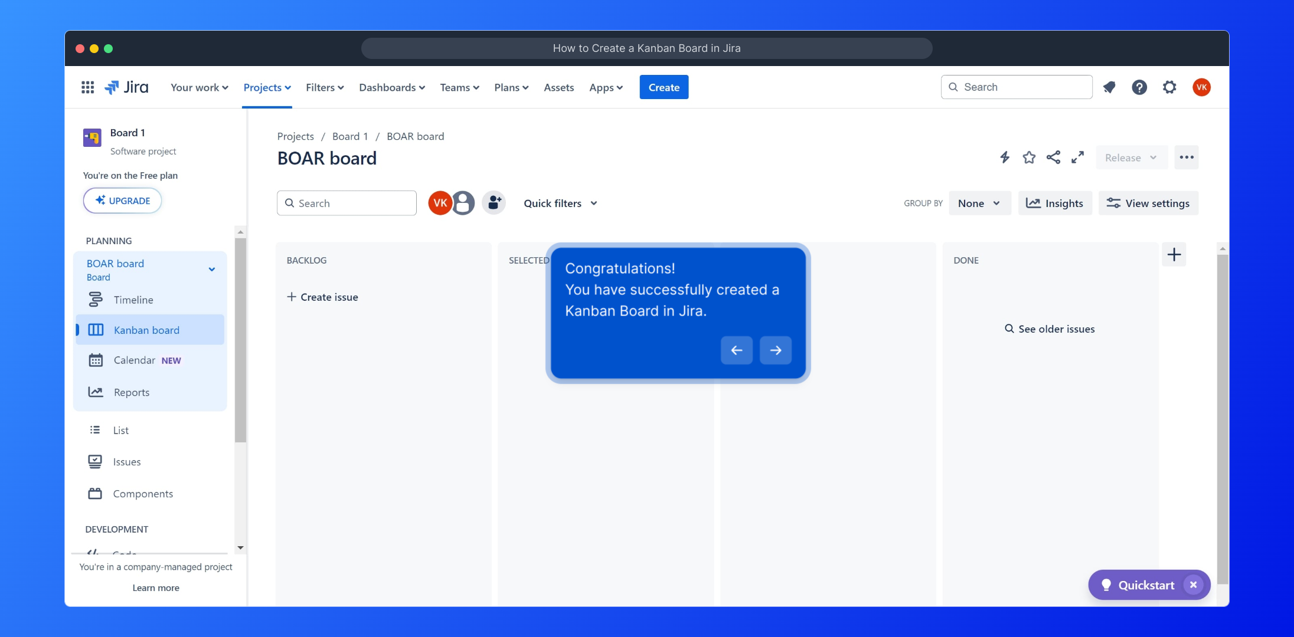Open the app switcher grid icon

(x=87, y=87)
